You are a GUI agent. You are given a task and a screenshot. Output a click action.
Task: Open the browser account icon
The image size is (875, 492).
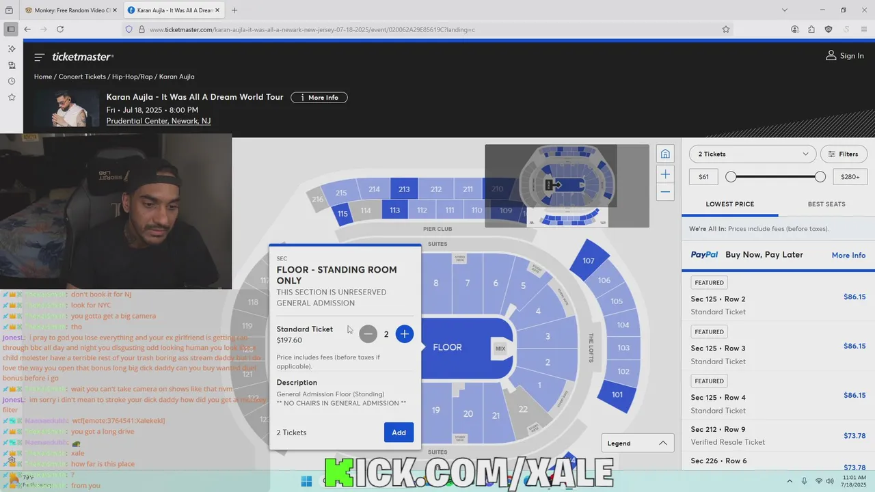coord(794,29)
